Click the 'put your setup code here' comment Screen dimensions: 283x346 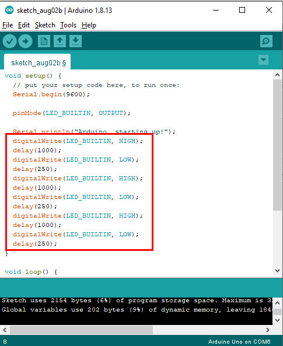click(x=96, y=85)
